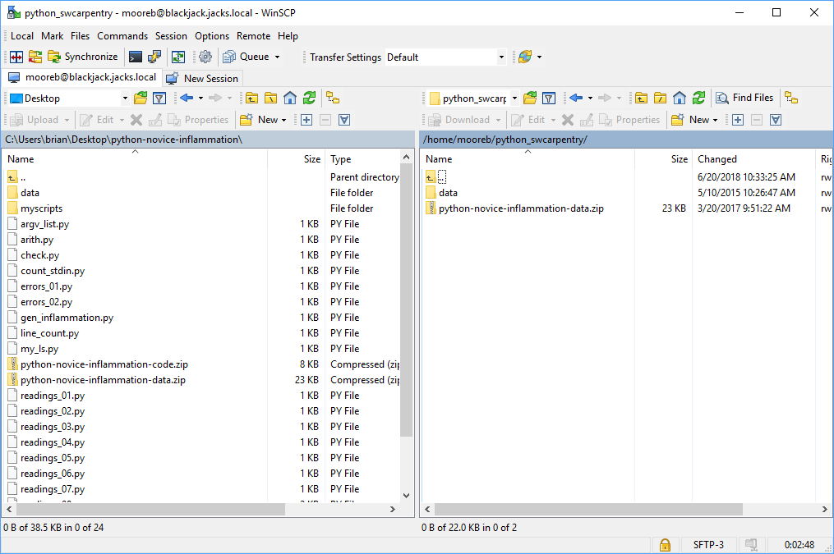Sort local files by Size column
This screenshot has height=554, width=834.
point(297,159)
